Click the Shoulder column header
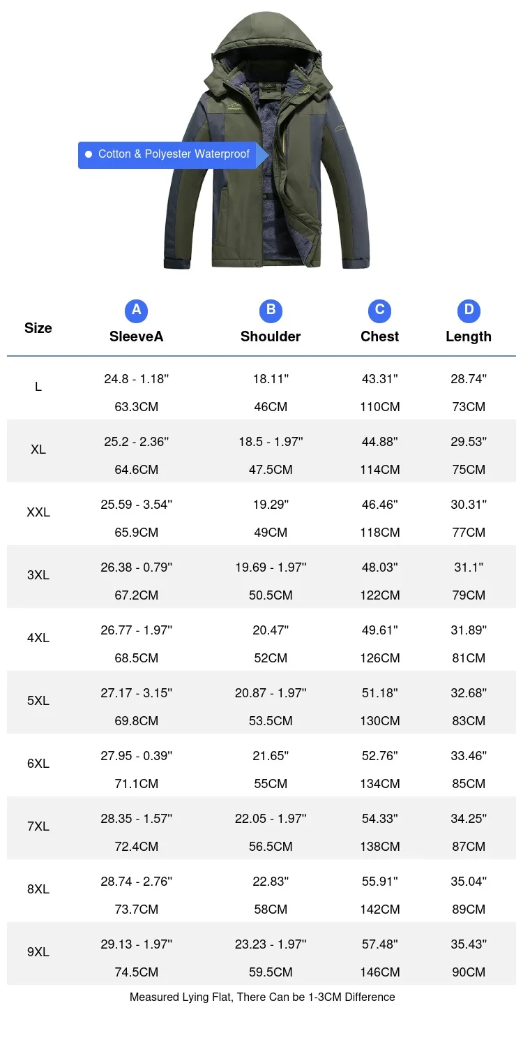Viewport: 523px width, 1047px height. click(x=271, y=336)
